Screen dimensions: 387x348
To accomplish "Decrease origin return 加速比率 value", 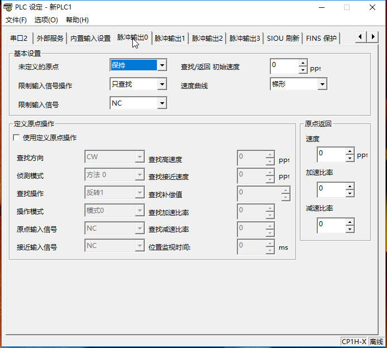I will 350,193.
